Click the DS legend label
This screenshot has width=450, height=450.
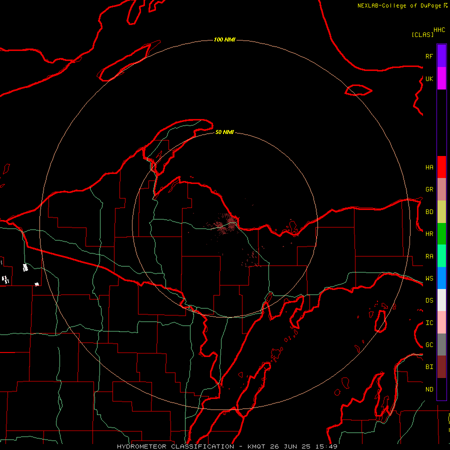tap(429, 300)
